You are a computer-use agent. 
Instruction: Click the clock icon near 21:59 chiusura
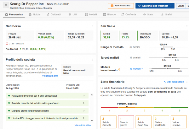[x=7, y=44]
